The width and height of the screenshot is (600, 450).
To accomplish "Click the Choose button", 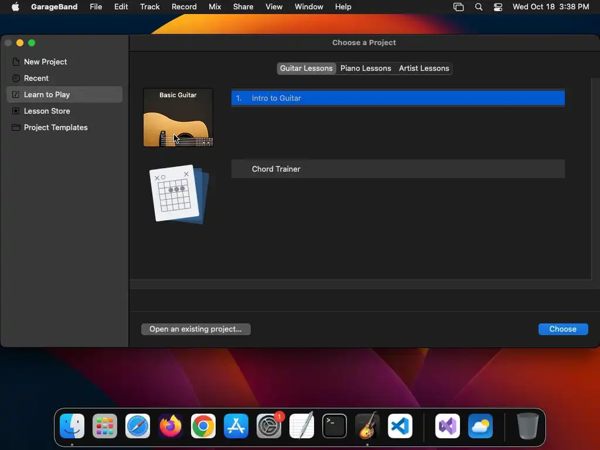I will point(563,329).
